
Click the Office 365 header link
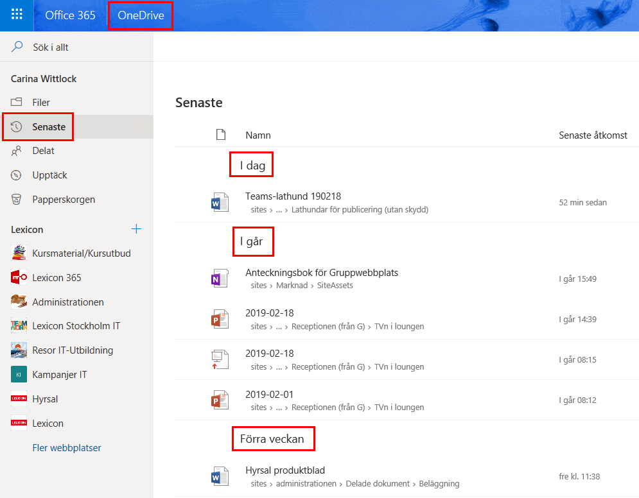point(70,15)
